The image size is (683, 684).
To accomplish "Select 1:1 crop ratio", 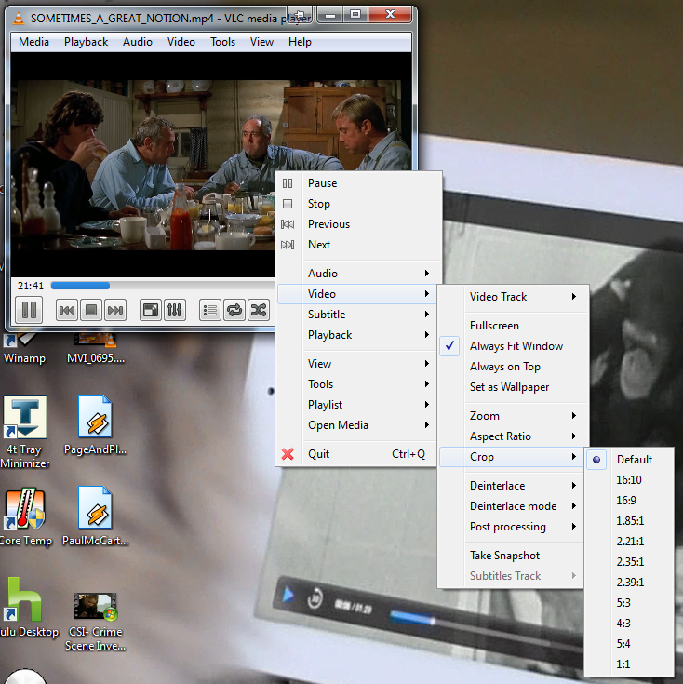I will [629, 664].
